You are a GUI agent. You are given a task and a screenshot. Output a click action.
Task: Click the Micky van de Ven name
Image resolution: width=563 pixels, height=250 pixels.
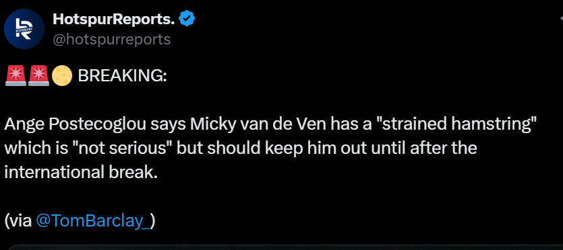[259, 124]
